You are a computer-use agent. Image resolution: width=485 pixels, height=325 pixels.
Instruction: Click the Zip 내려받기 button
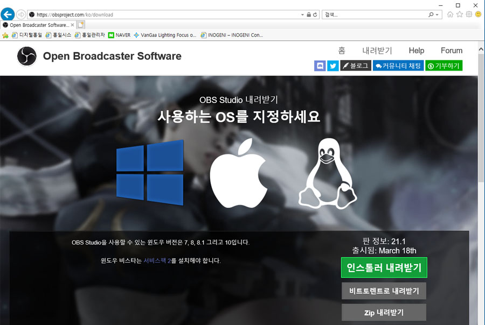[x=384, y=312]
